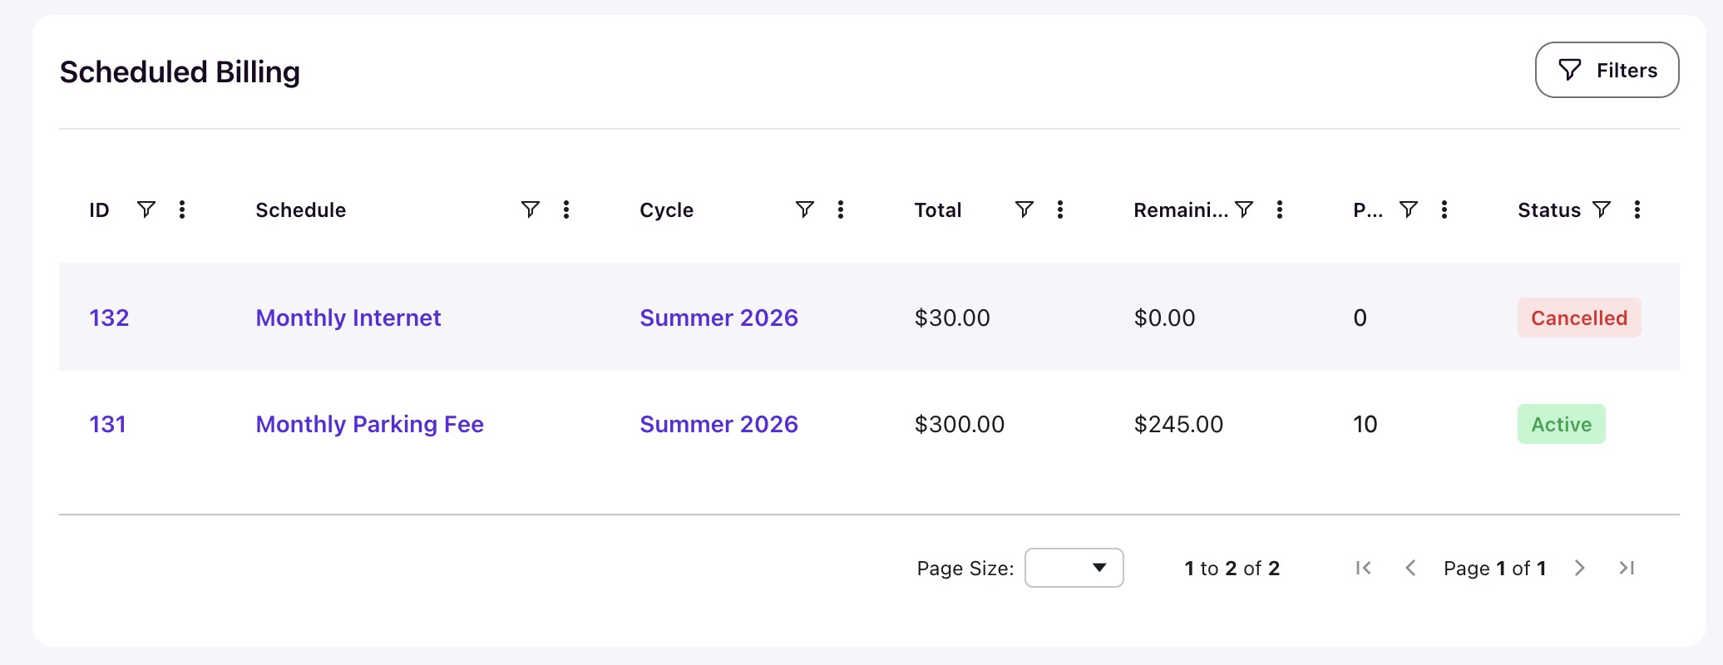Image resolution: width=1723 pixels, height=665 pixels.
Task: Filter the Schedule column
Action: point(531,209)
